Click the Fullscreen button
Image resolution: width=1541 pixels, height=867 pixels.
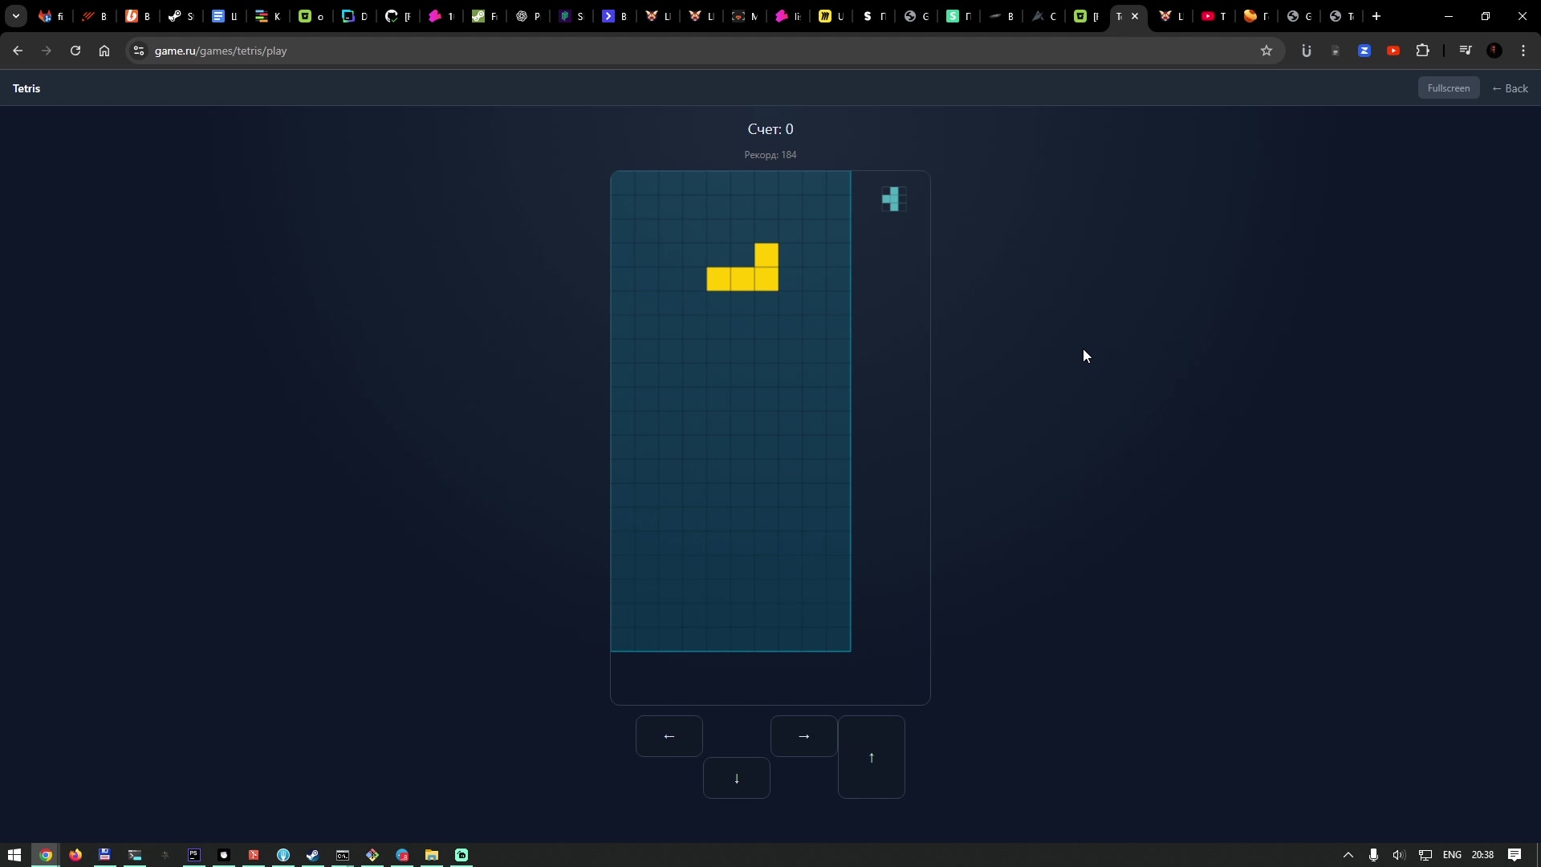click(1448, 88)
